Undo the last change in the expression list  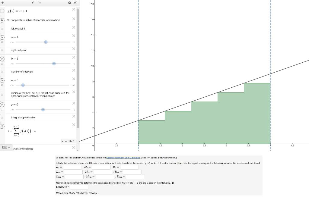(33, 2)
